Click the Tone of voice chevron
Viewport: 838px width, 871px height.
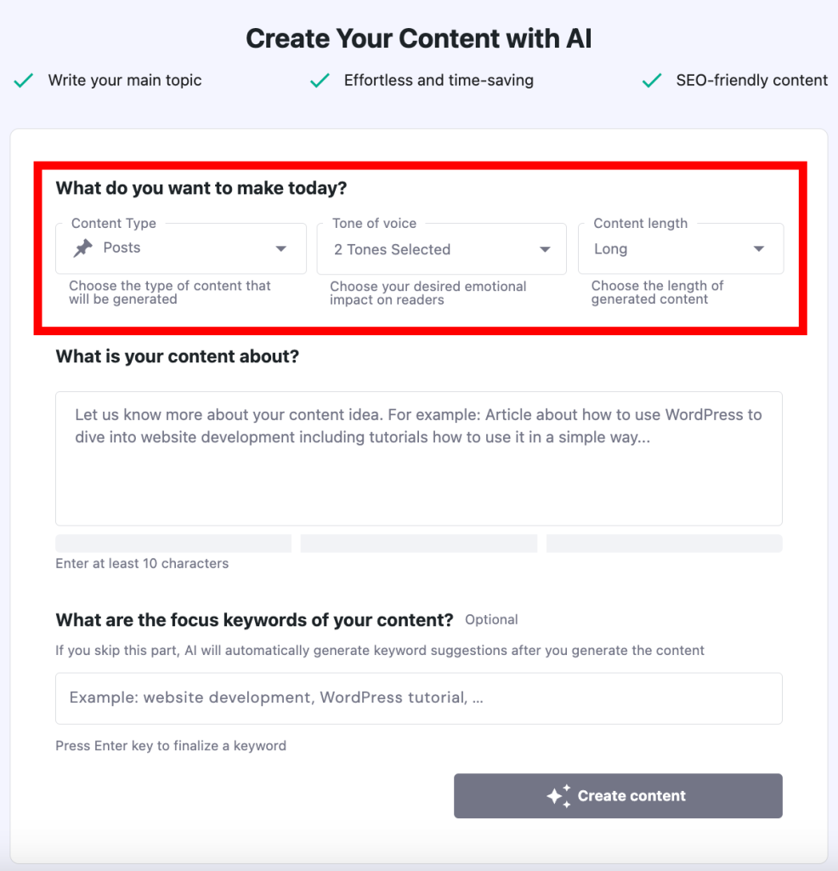(544, 248)
